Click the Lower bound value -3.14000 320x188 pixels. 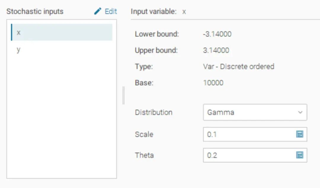(x=217, y=34)
